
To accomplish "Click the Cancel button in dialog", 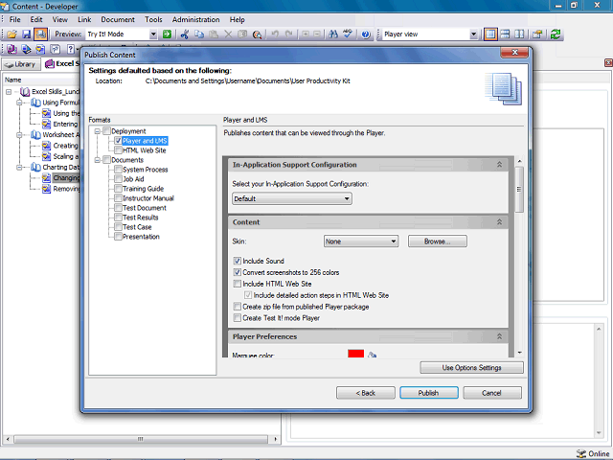I will pos(492,393).
